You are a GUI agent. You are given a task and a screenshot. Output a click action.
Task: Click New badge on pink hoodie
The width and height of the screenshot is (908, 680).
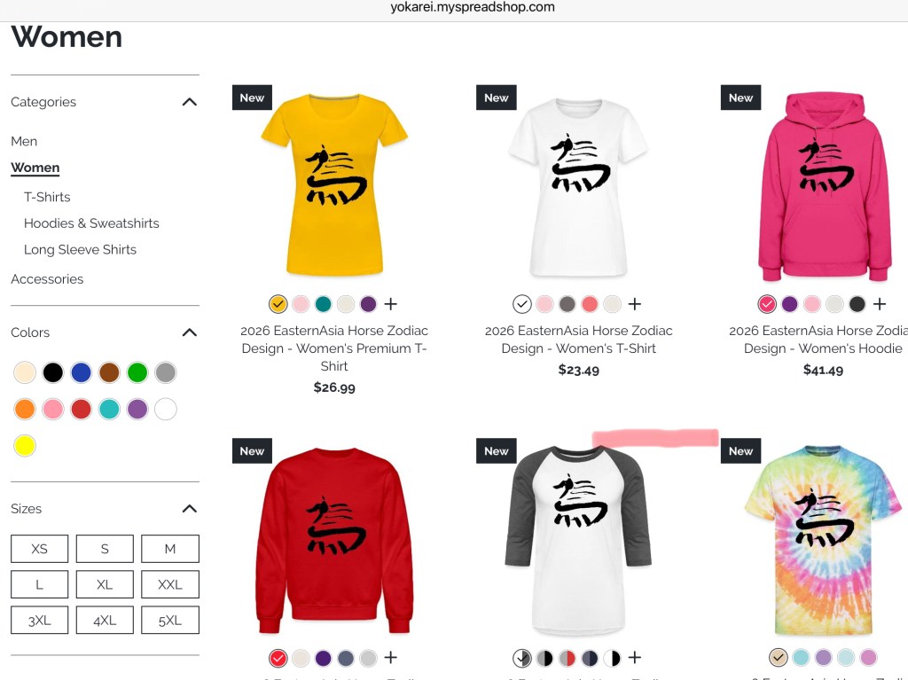(x=740, y=98)
